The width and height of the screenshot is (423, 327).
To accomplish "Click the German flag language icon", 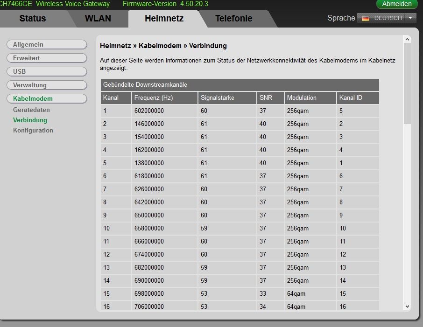I will coord(365,18).
